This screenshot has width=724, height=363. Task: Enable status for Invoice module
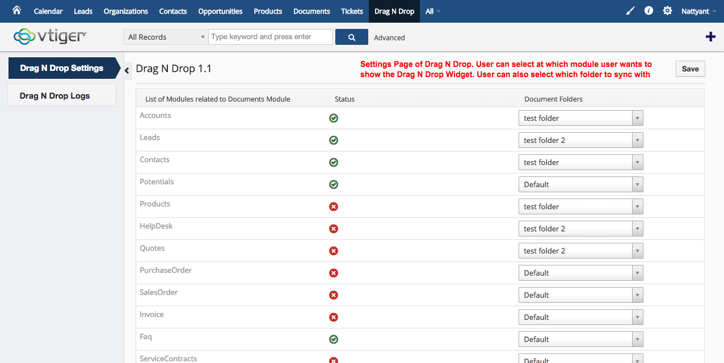[334, 317]
